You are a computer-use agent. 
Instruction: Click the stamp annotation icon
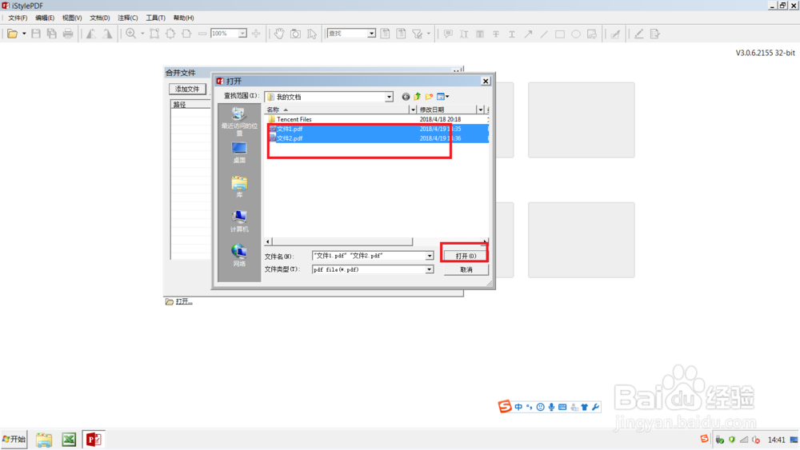(592, 34)
